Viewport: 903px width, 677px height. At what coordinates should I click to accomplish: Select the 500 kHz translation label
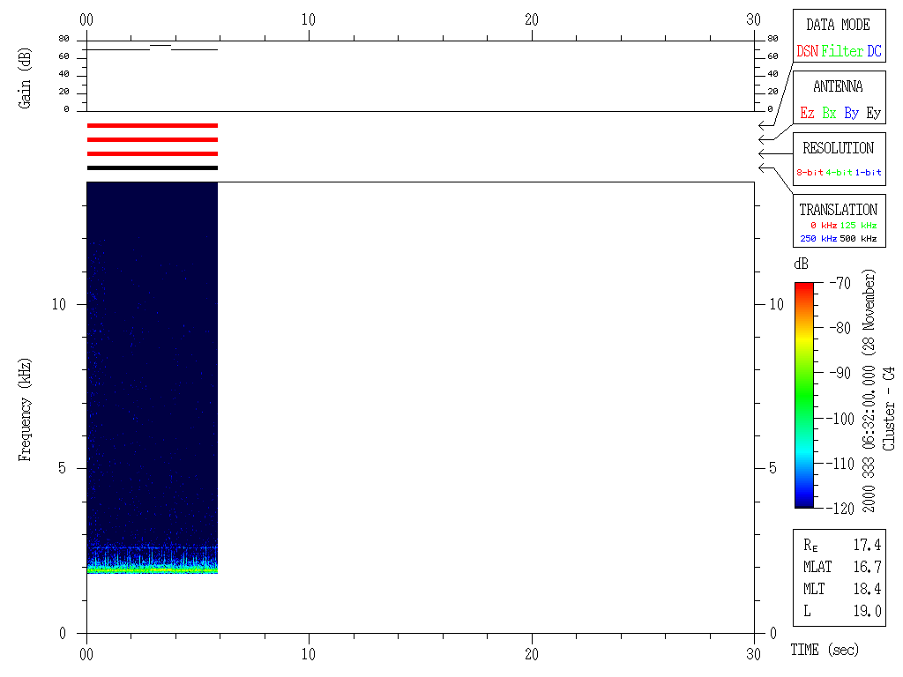[x=858, y=238]
